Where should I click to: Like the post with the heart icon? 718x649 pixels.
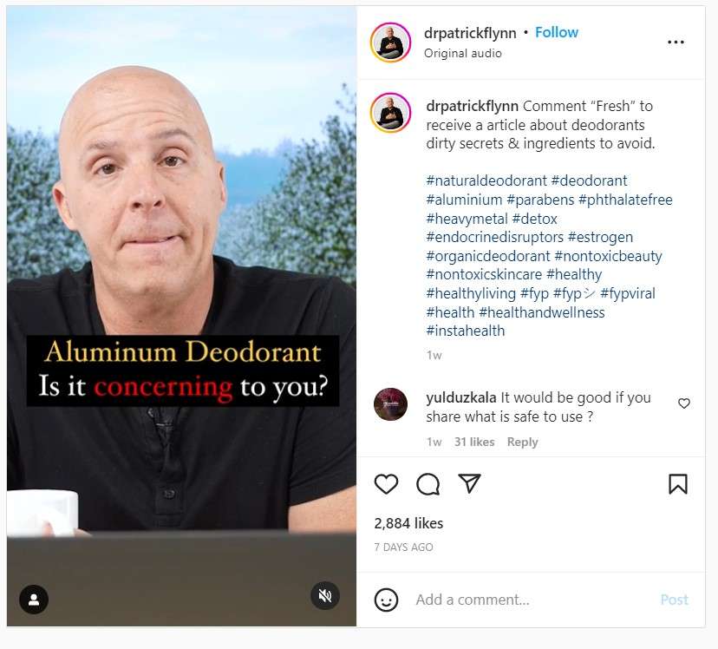(x=386, y=484)
